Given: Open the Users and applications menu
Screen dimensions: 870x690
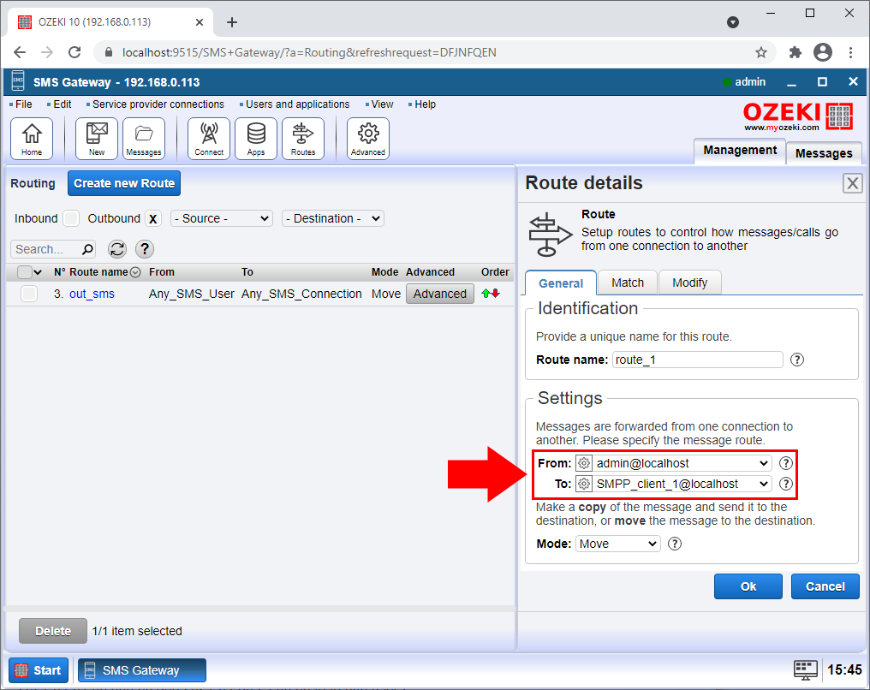Looking at the screenshot, I should coord(297,104).
